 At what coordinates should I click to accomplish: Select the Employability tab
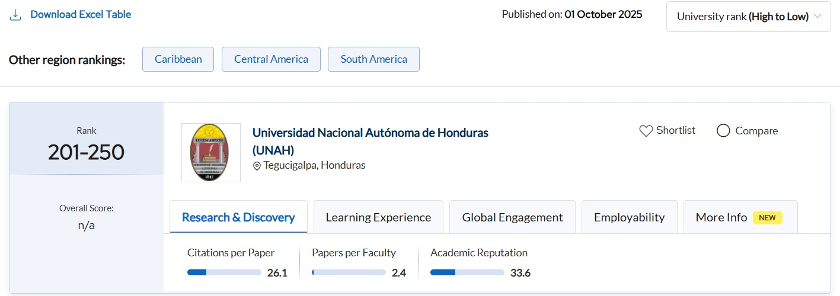point(629,217)
